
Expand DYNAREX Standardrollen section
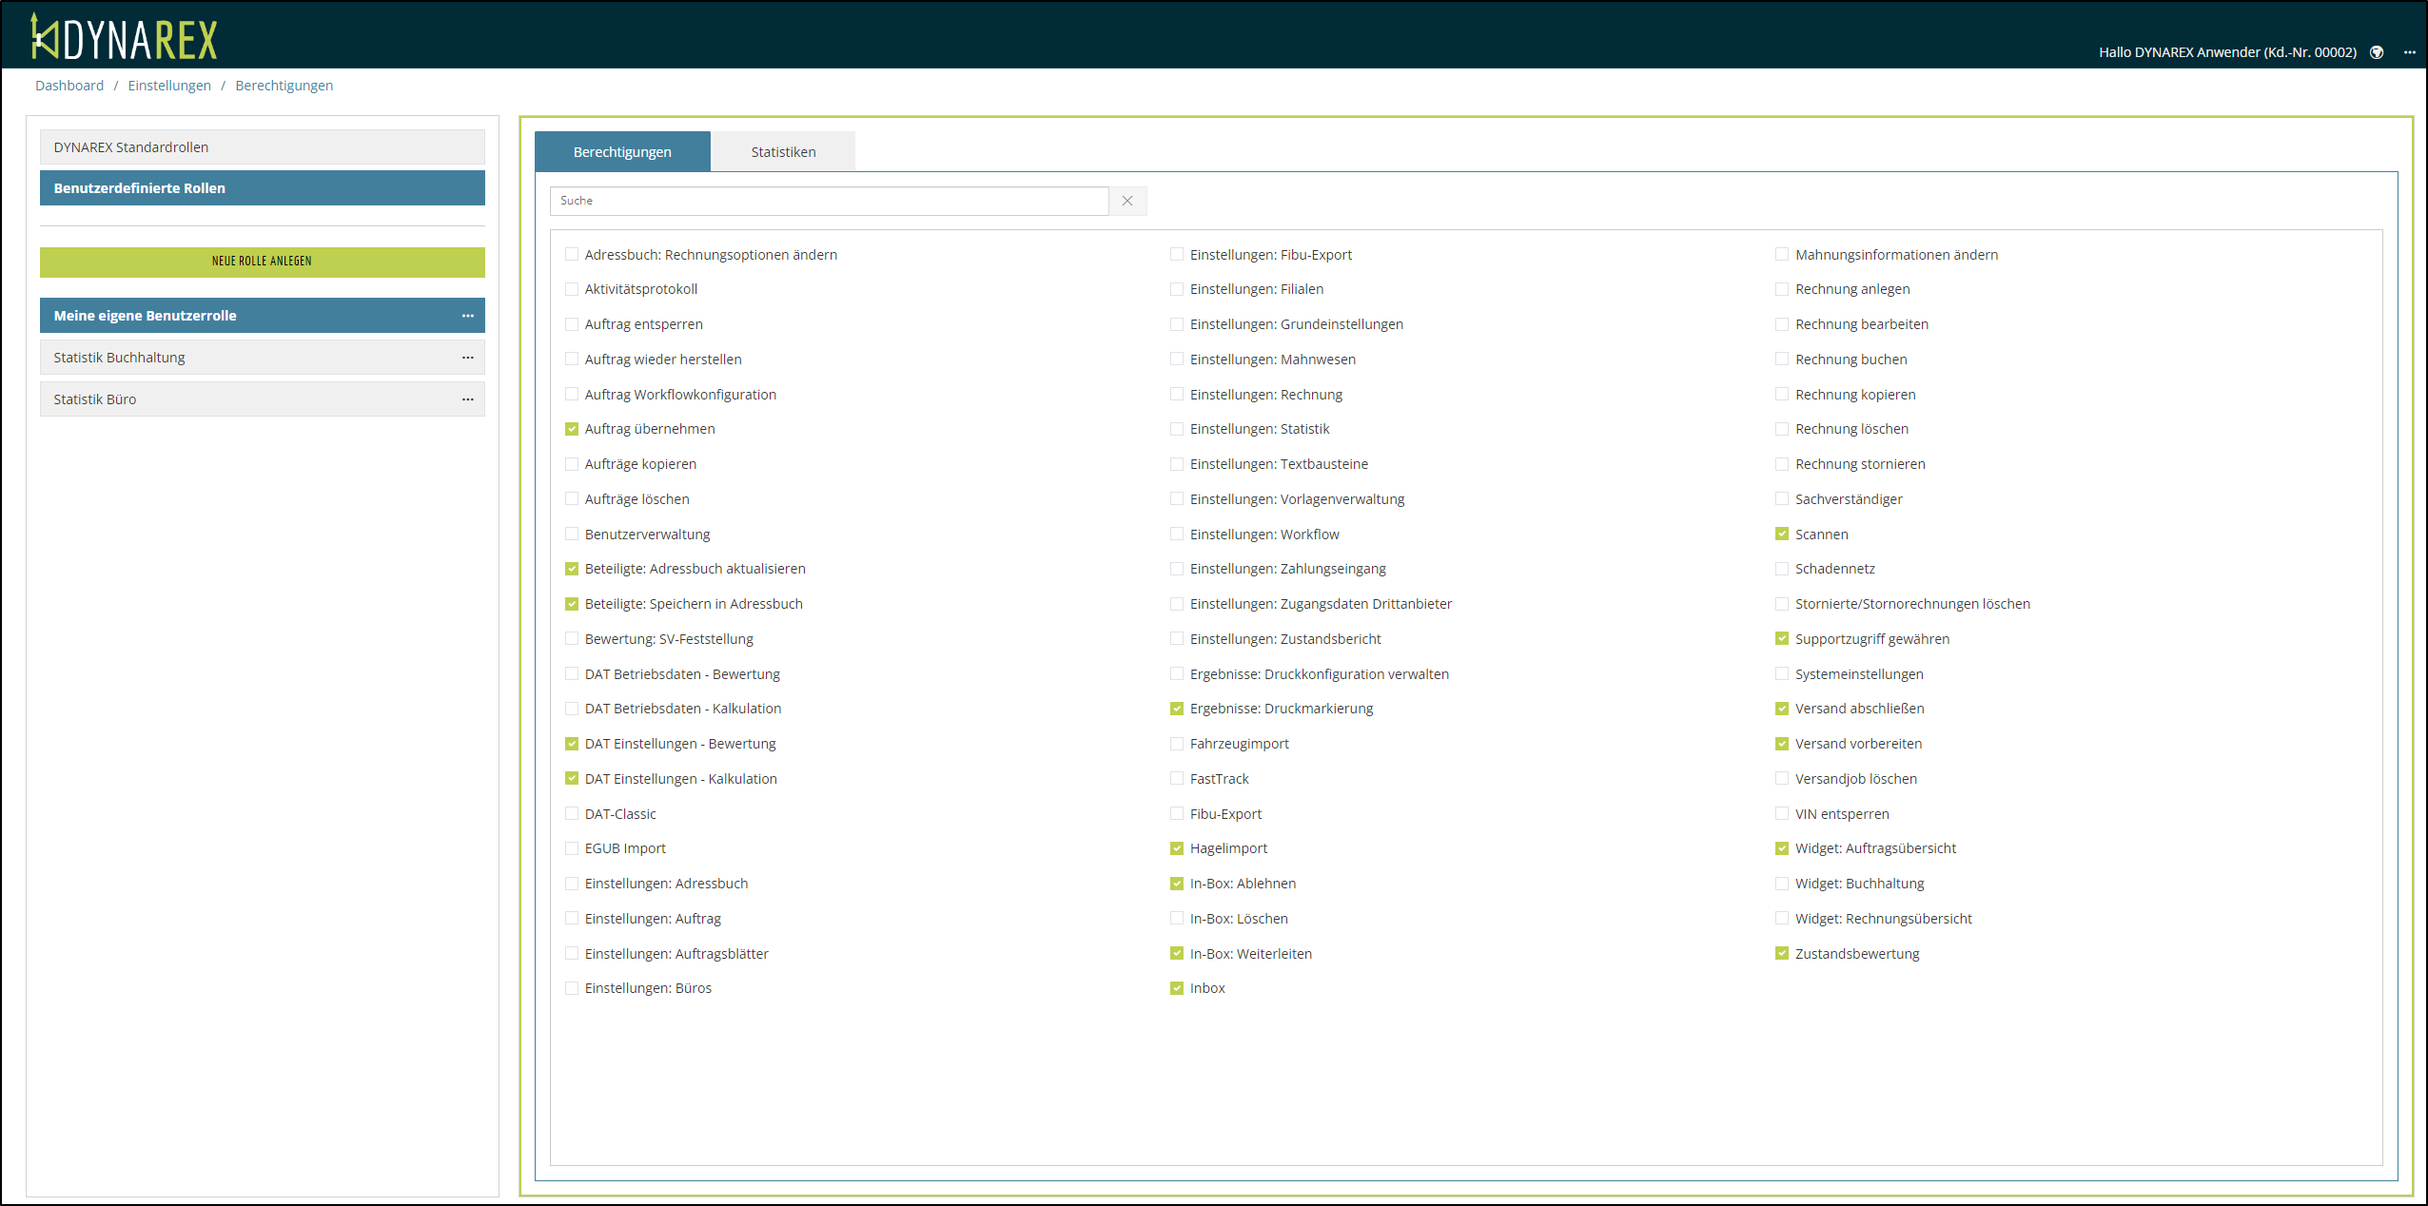pos(262,147)
